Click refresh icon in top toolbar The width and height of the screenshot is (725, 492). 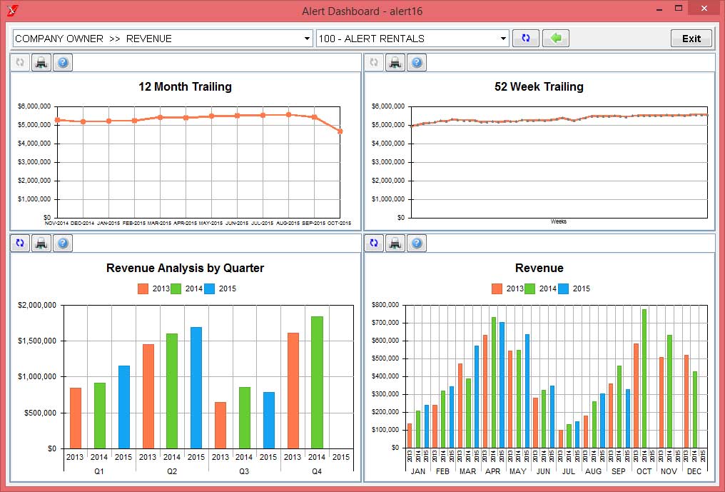[526, 39]
